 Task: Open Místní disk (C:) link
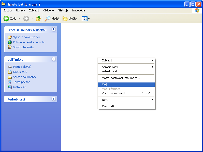tap(22, 67)
